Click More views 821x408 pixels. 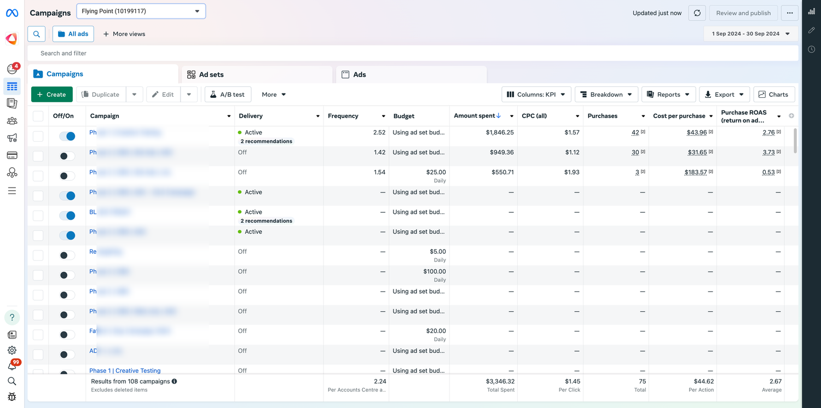pyautogui.click(x=124, y=34)
